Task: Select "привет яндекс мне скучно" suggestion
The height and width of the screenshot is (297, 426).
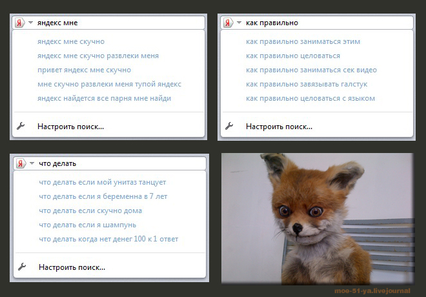Action: 84,70
